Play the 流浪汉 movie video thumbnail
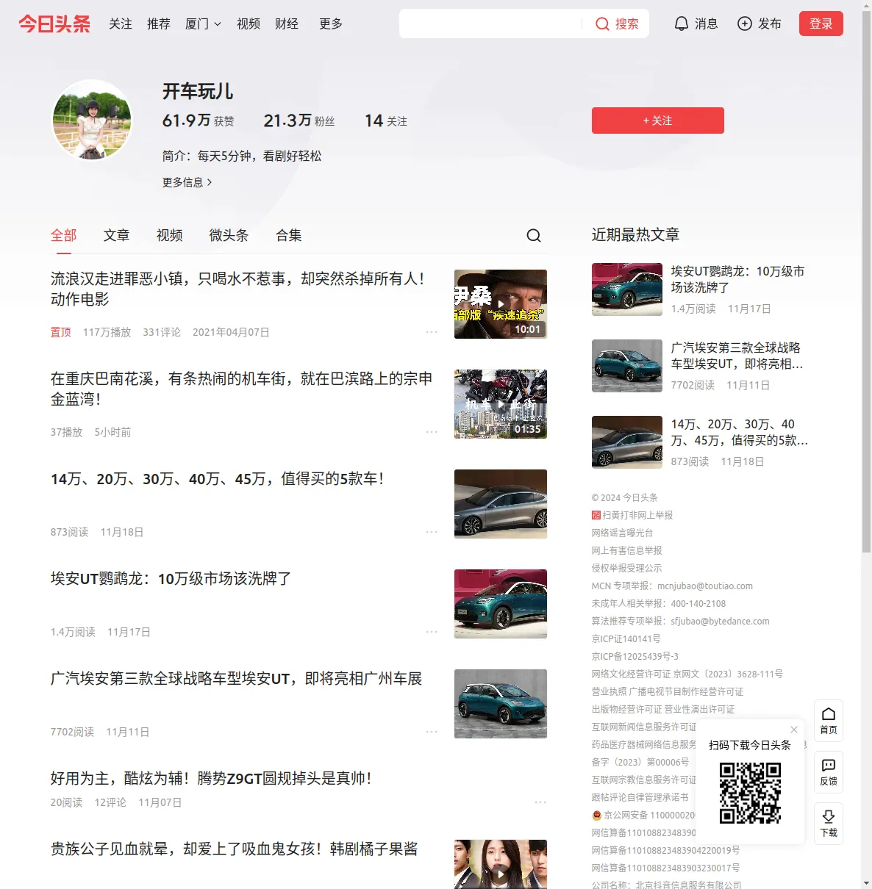The height and width of the screenshot is (889, 872). point(501,304)
